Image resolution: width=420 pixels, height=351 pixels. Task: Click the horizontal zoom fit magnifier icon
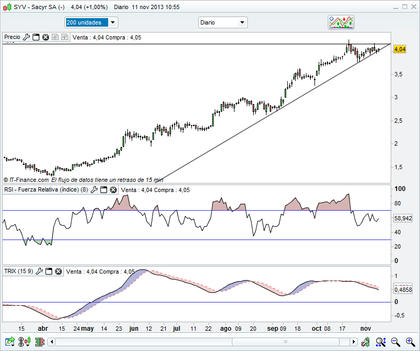click(381, 342)
